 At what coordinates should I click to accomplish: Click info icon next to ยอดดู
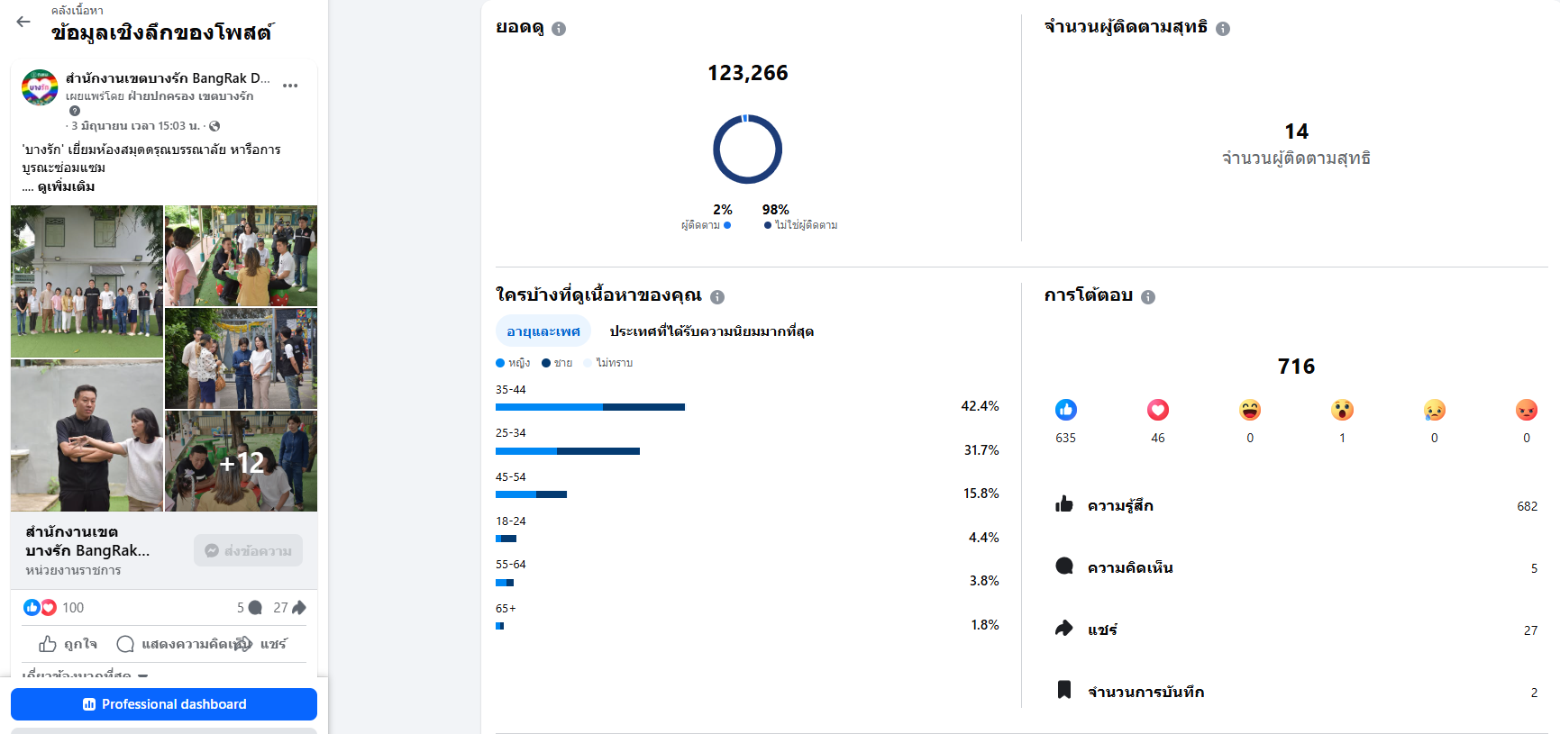559,29
